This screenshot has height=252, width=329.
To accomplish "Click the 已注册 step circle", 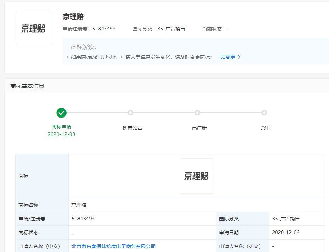I will point(197,113).
